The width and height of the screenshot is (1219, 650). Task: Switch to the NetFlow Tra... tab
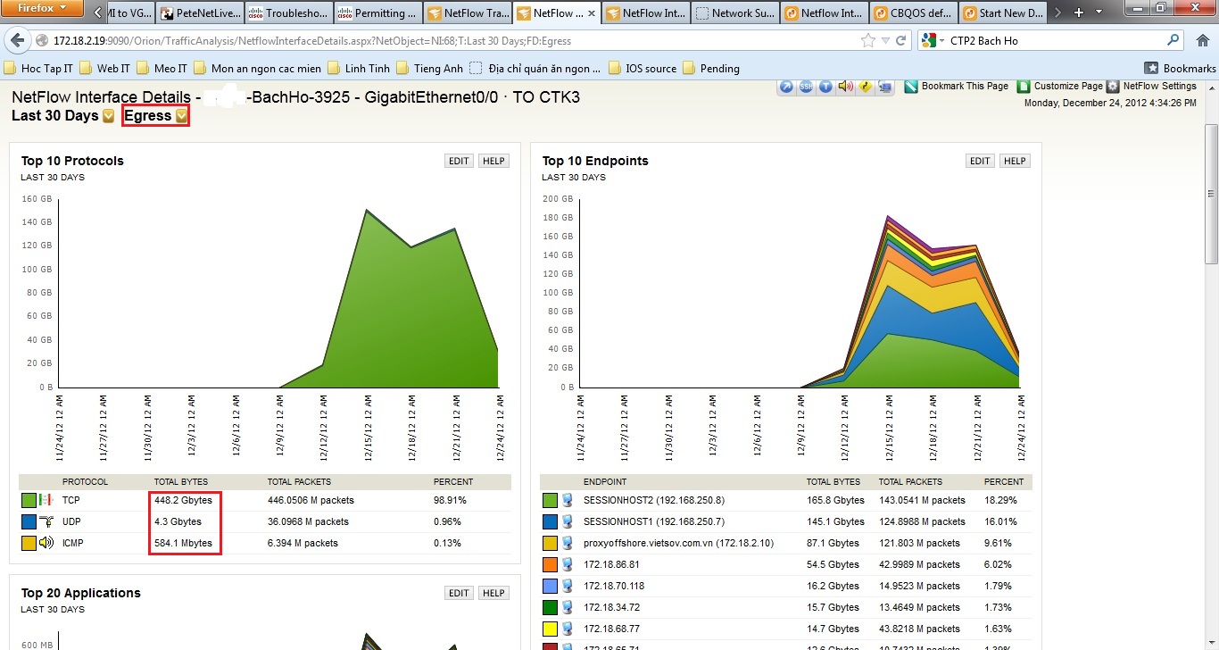click(466, 13)
